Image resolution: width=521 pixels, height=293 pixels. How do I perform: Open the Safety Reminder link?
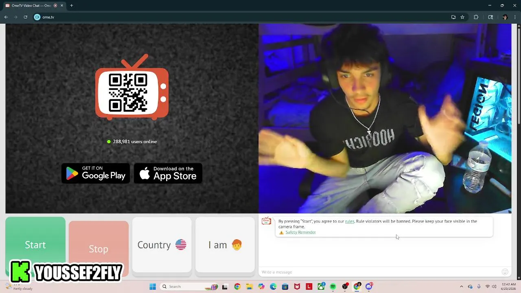tap(300, 232)
